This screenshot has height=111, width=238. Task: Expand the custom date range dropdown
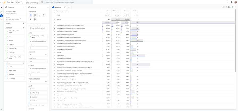coord(21,18)
